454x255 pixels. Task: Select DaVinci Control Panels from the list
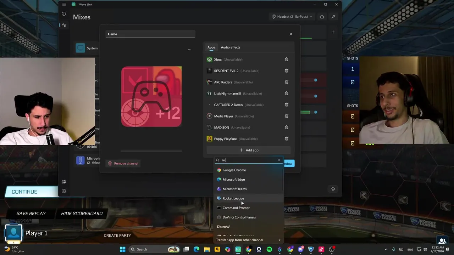point(248,217)
